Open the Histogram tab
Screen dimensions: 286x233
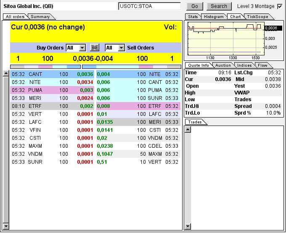[x=214, y=16]
